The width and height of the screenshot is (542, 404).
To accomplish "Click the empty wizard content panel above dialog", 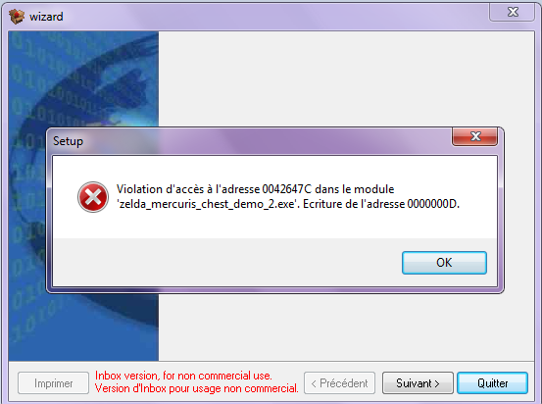I will click(346, 78).
